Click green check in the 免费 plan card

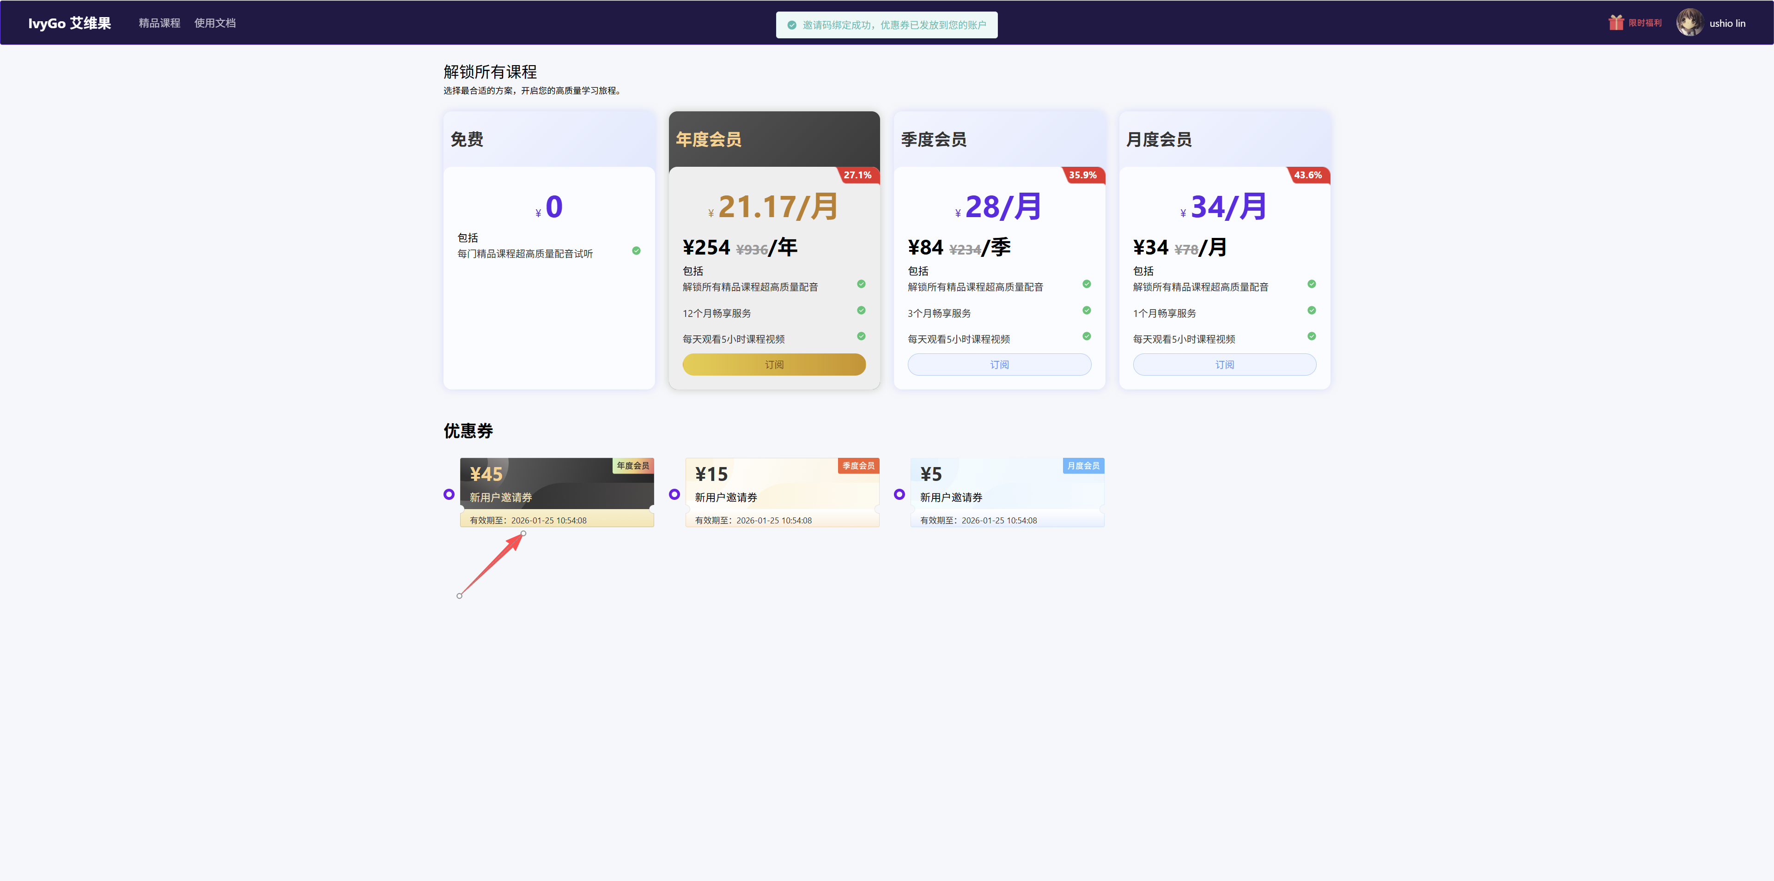coord(636,251)
